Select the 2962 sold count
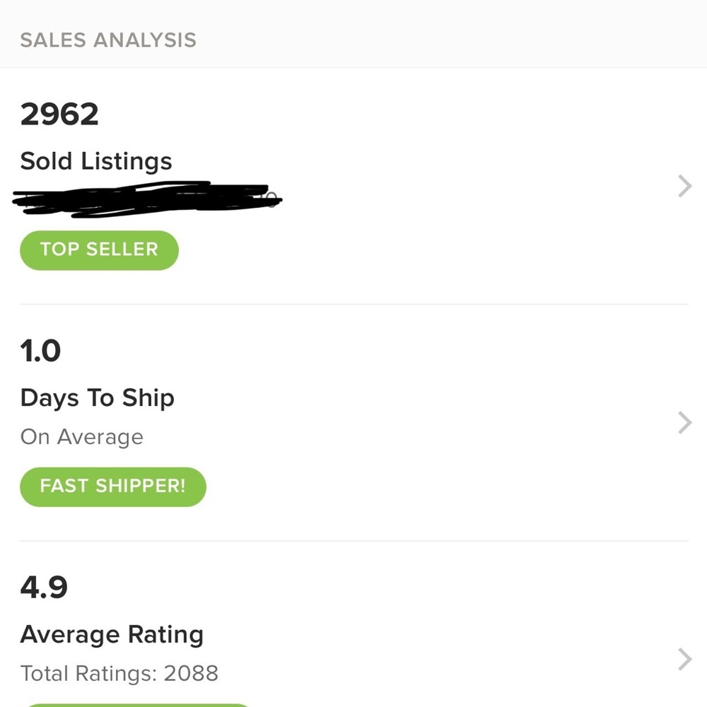The height and width of the screenshot is (707, 707). [59, 115]
